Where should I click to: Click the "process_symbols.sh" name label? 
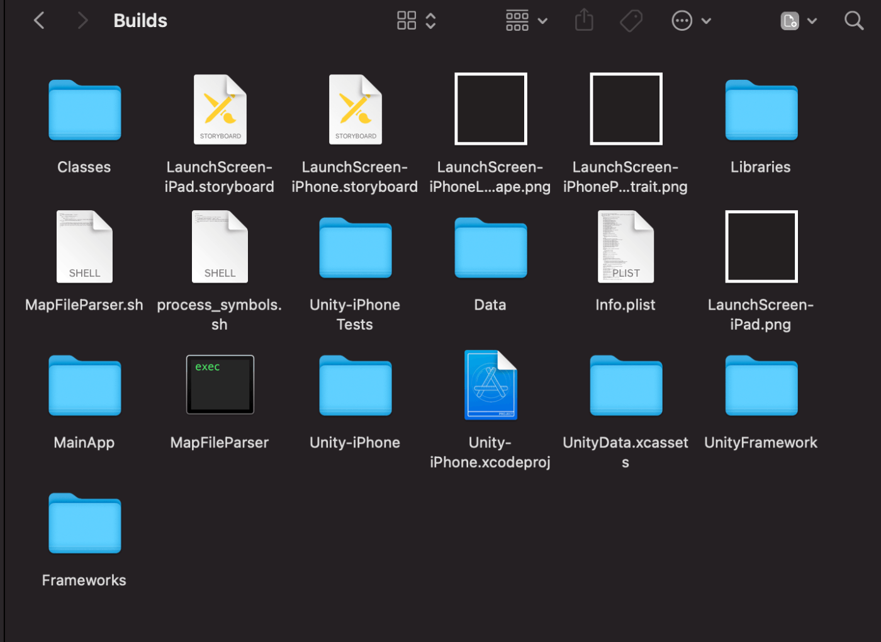(x=220, y=315)
